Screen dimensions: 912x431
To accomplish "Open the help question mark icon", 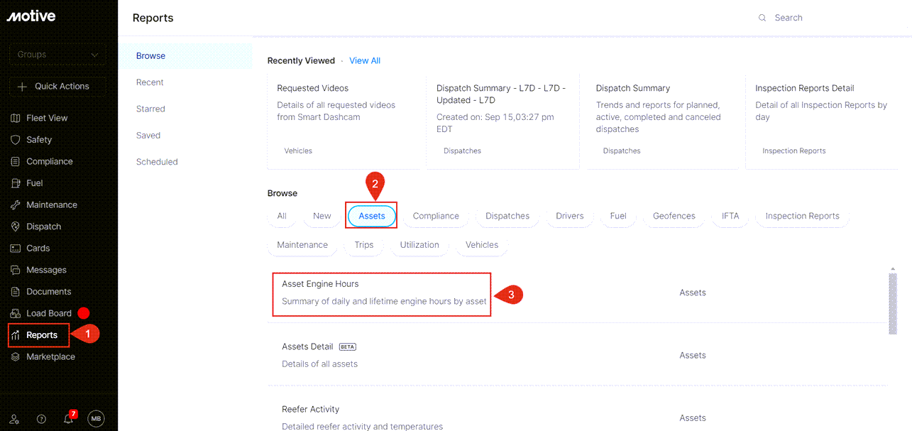I will (x=41, y=419).
